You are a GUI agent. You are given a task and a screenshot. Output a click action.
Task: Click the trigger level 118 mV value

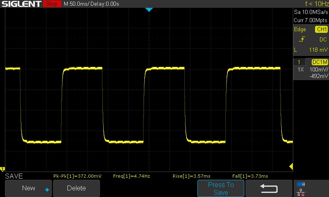(x=318, y=50)
